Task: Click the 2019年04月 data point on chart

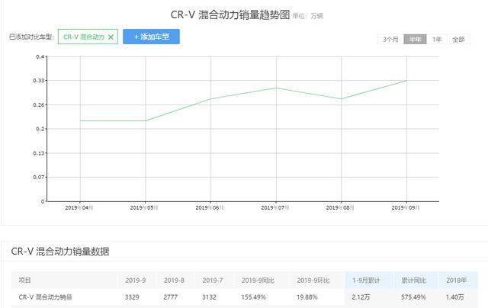Action: tap(80, 120)
